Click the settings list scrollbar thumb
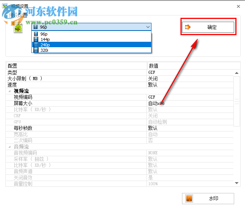Viewport: 245px width, 210px height. click(x=237, y=101)
